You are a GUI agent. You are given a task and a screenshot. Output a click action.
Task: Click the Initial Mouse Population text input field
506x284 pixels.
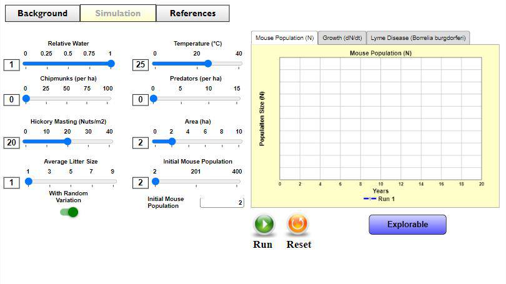click(x=222, y=202)
